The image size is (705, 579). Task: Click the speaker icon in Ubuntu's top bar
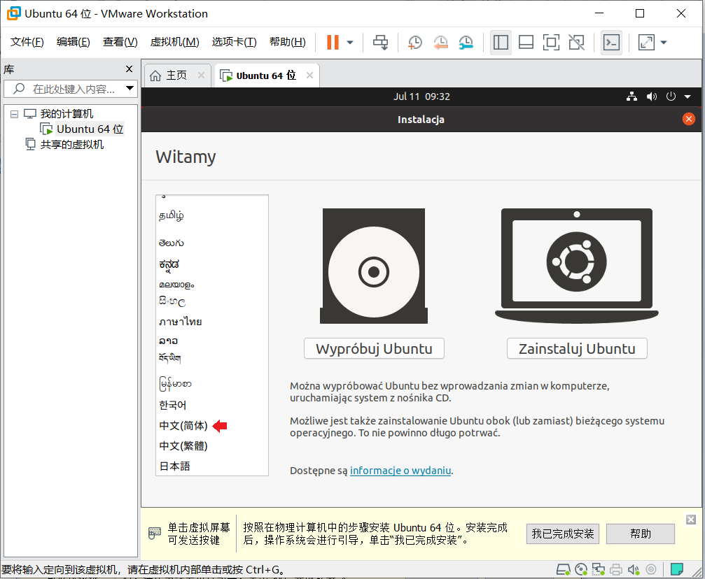[x=651, y=96]
